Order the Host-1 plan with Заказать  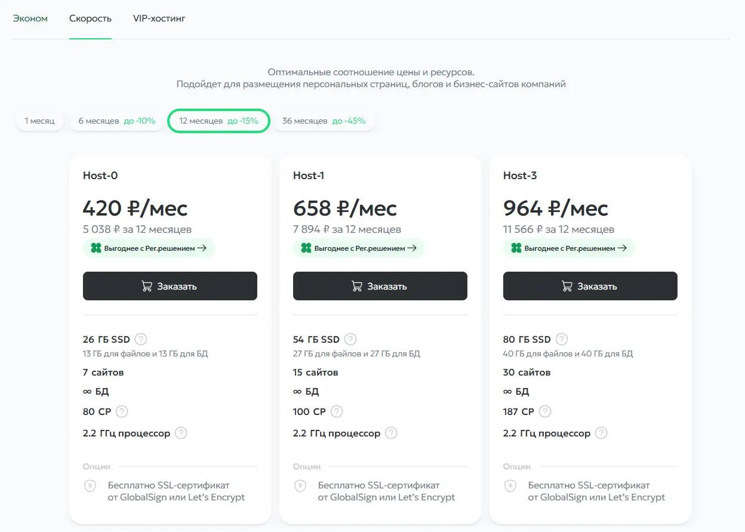tap(380, 286)
